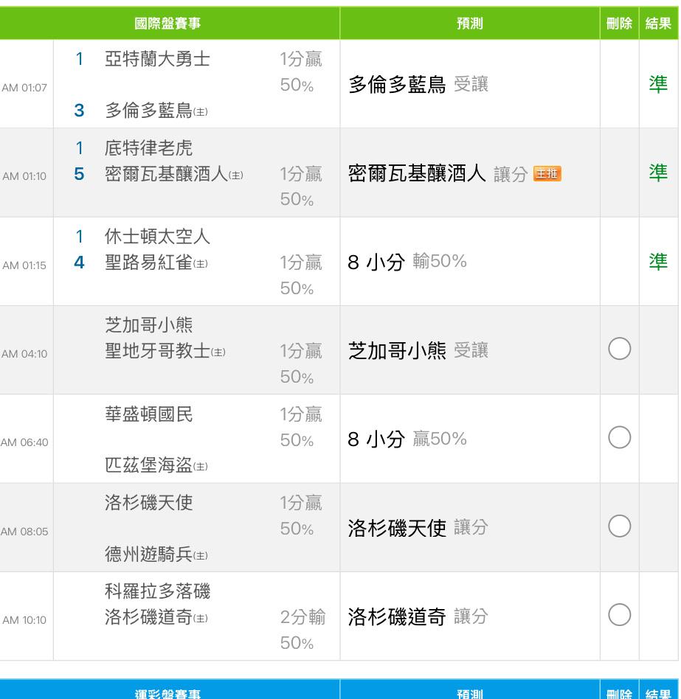Screen dimensions: 681x699
Task: Click the AM 06:40 game time
Action: (24, 442)
